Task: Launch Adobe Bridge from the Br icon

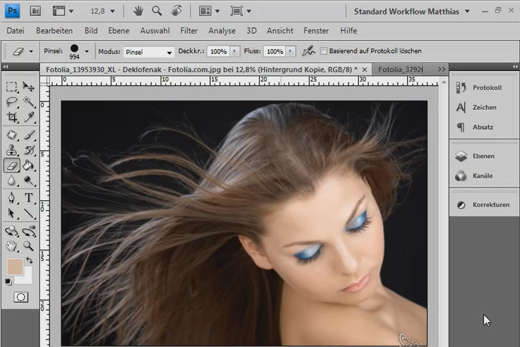Action: tap(35, 11)
